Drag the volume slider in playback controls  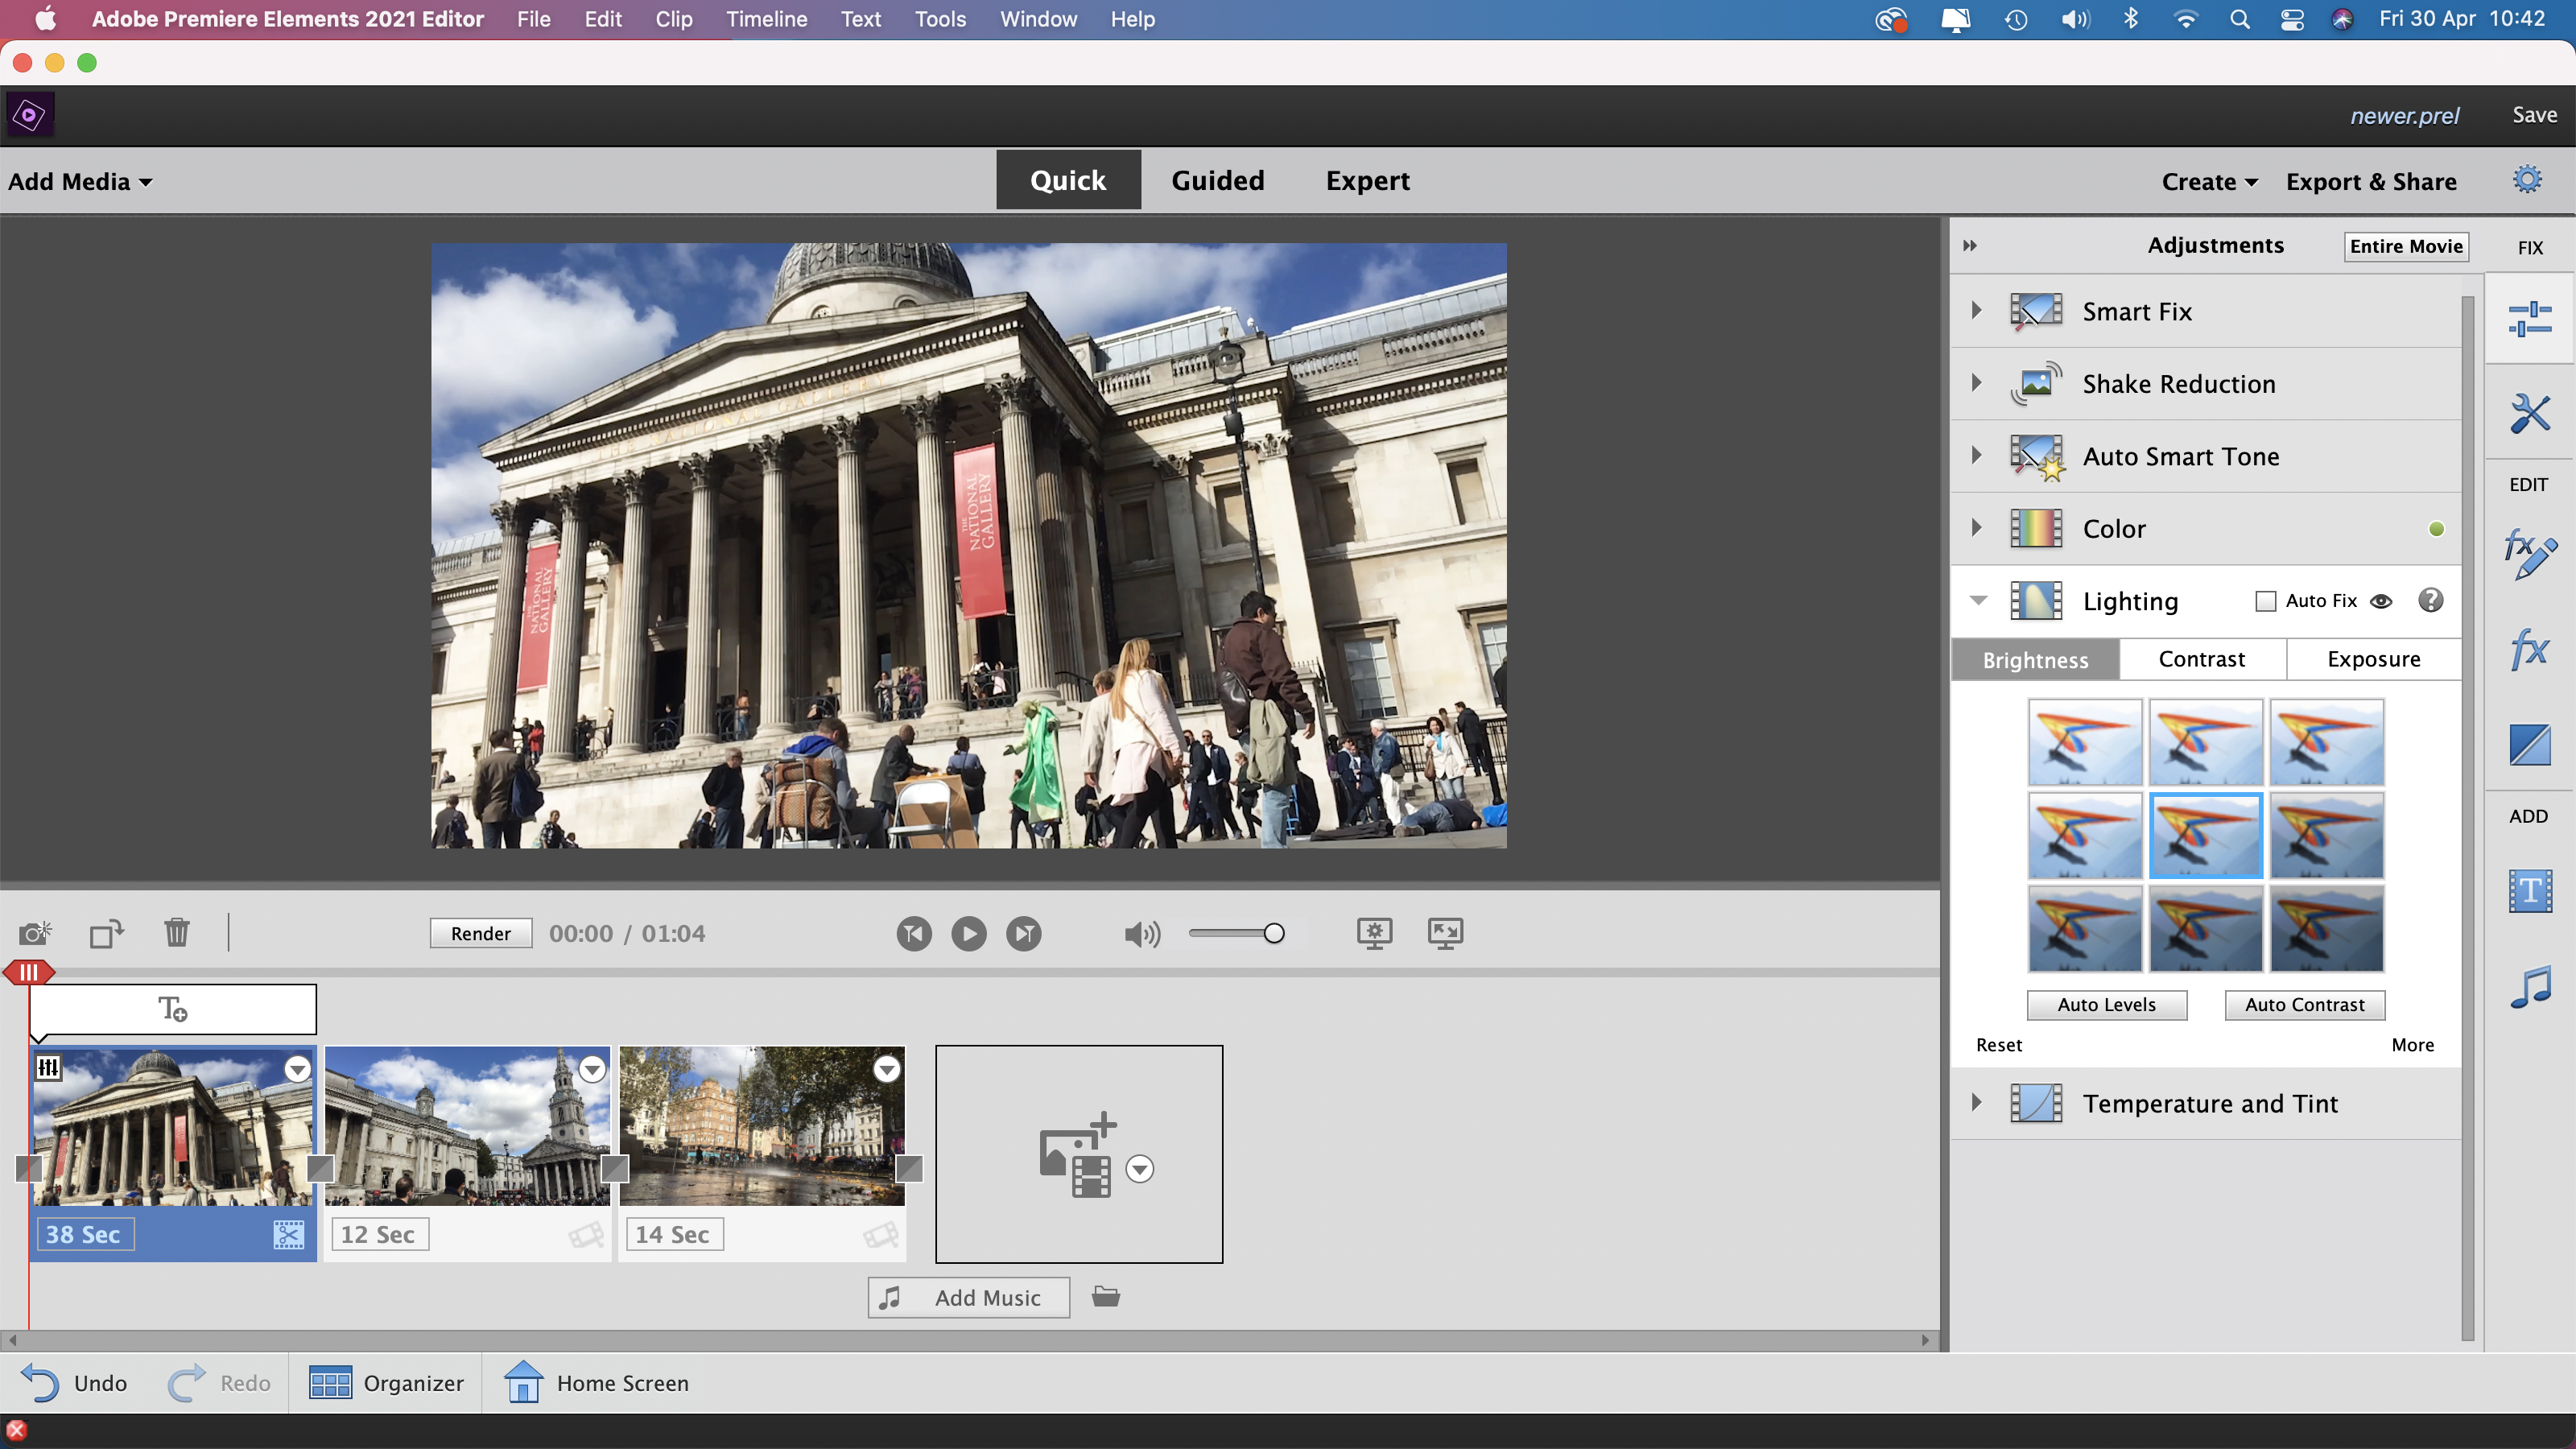click(1274, 932)
